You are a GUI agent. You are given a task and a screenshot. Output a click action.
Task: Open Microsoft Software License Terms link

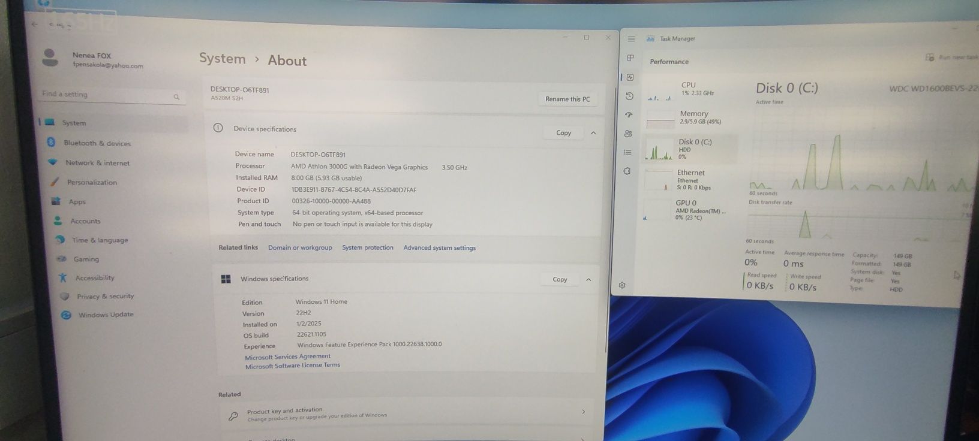[292, 366]
